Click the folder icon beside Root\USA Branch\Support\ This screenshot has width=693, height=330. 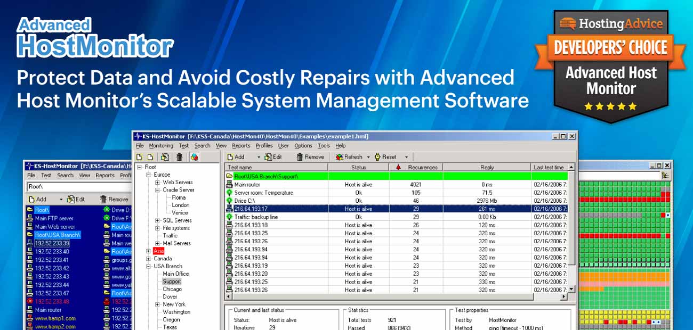pos(229,176)
